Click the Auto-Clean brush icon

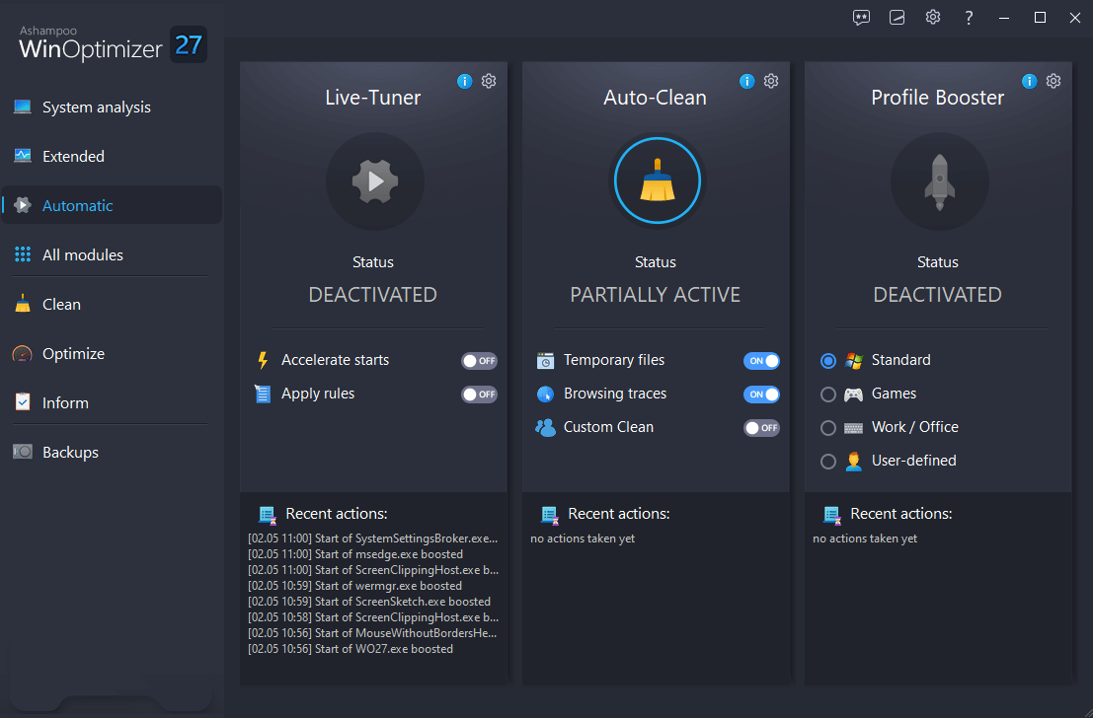(656, 181)
